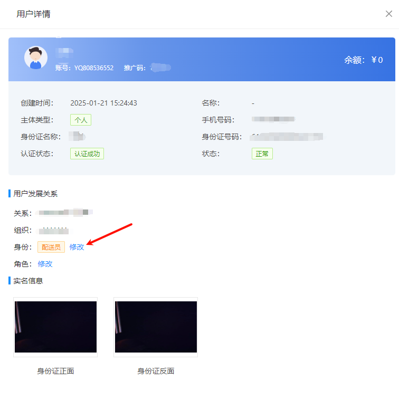399x409 pixels.
Task: Click the 主体类型 label
Action: pyautogui.click(x=37, y=120)
